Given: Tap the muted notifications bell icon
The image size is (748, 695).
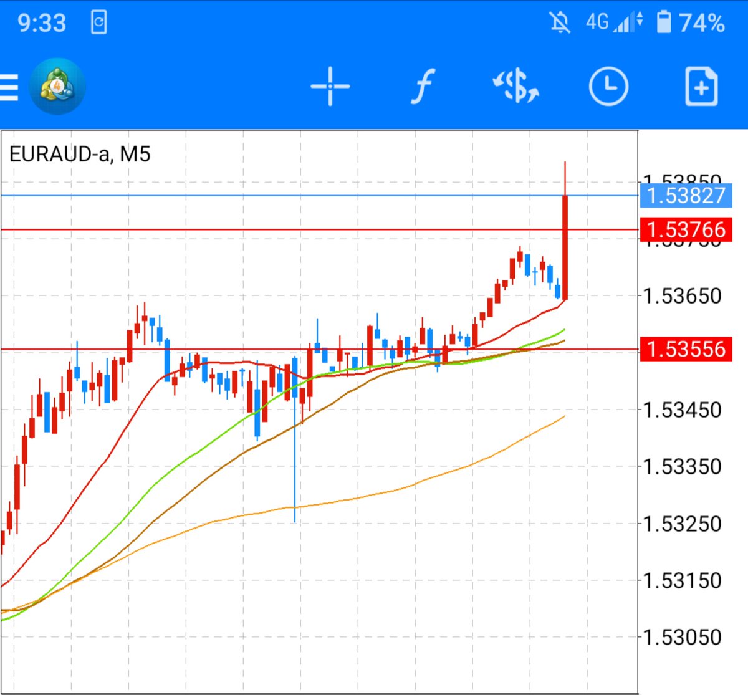Looking at the screenshot, I should coord(560,23).
